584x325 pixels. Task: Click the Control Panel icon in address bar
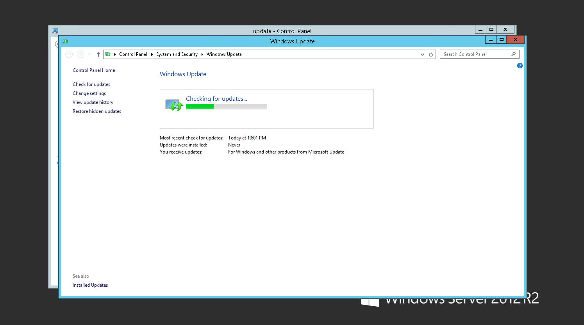point(108,54)
